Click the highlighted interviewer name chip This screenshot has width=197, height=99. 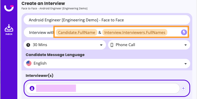[56, 88]
